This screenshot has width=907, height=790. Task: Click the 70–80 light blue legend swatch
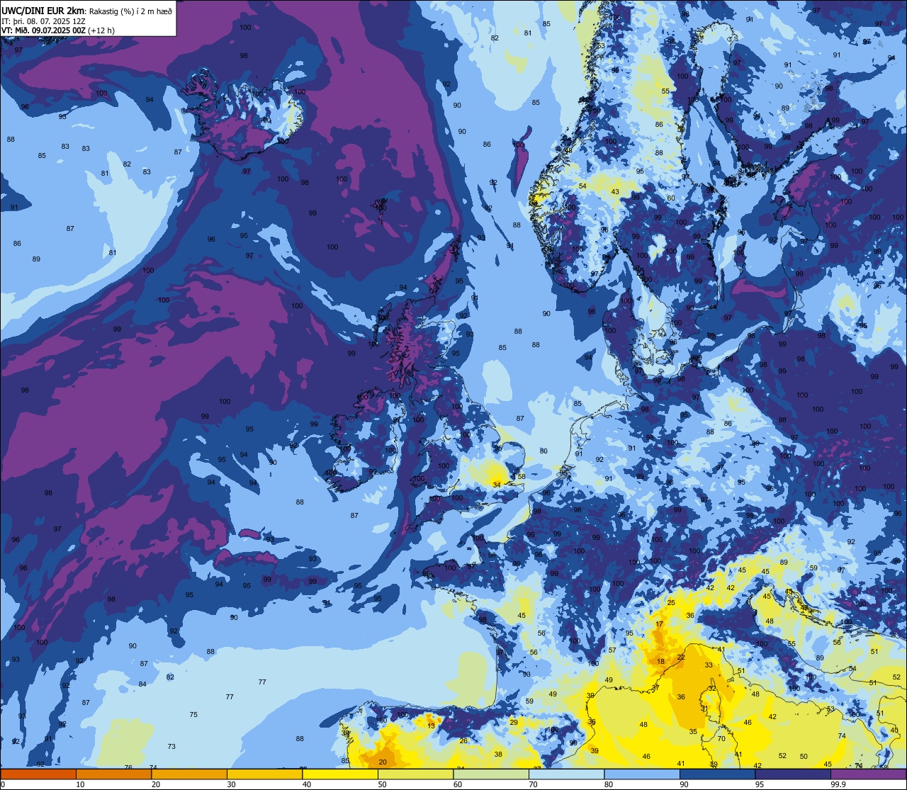point(566,774)
